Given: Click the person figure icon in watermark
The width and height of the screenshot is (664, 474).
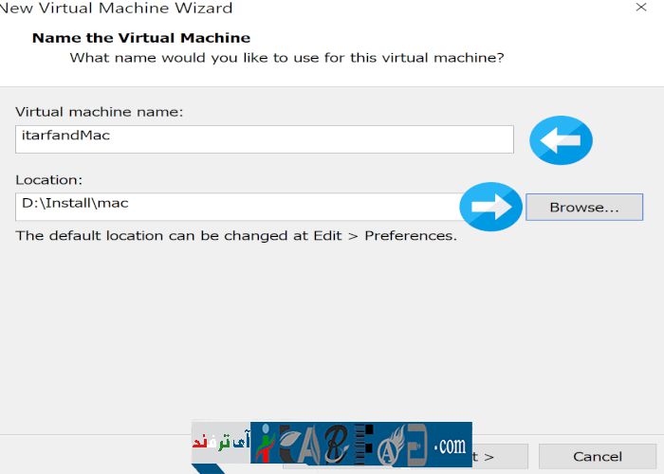Looking at the screenshot, I should [265, 444].
